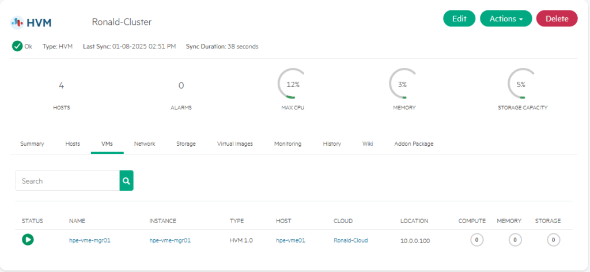Click the green Ok status checkmark icon
590x272 pixels.
[17, 46]
